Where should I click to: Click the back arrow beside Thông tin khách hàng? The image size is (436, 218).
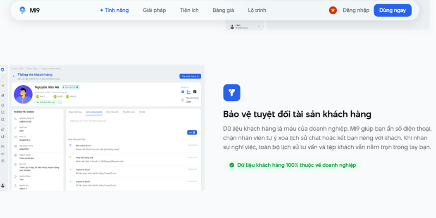pyautogui.click(x=14, y=76)
